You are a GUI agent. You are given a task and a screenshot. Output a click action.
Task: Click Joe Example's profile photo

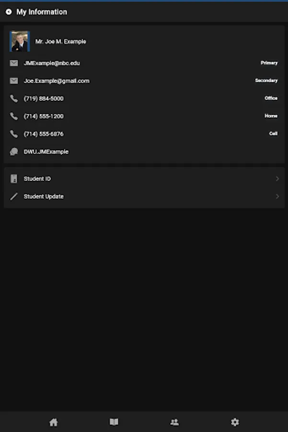coord(20,41)
